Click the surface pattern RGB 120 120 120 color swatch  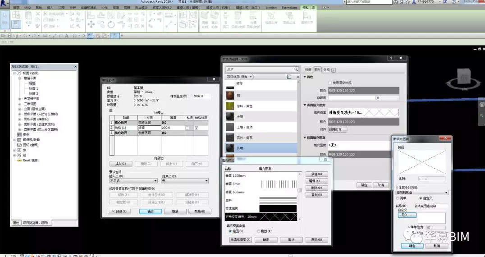[x=364, y=122]
